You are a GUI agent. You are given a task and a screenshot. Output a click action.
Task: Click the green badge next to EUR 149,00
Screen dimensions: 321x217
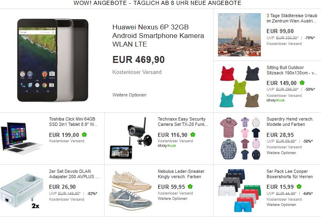pos(302,83)
